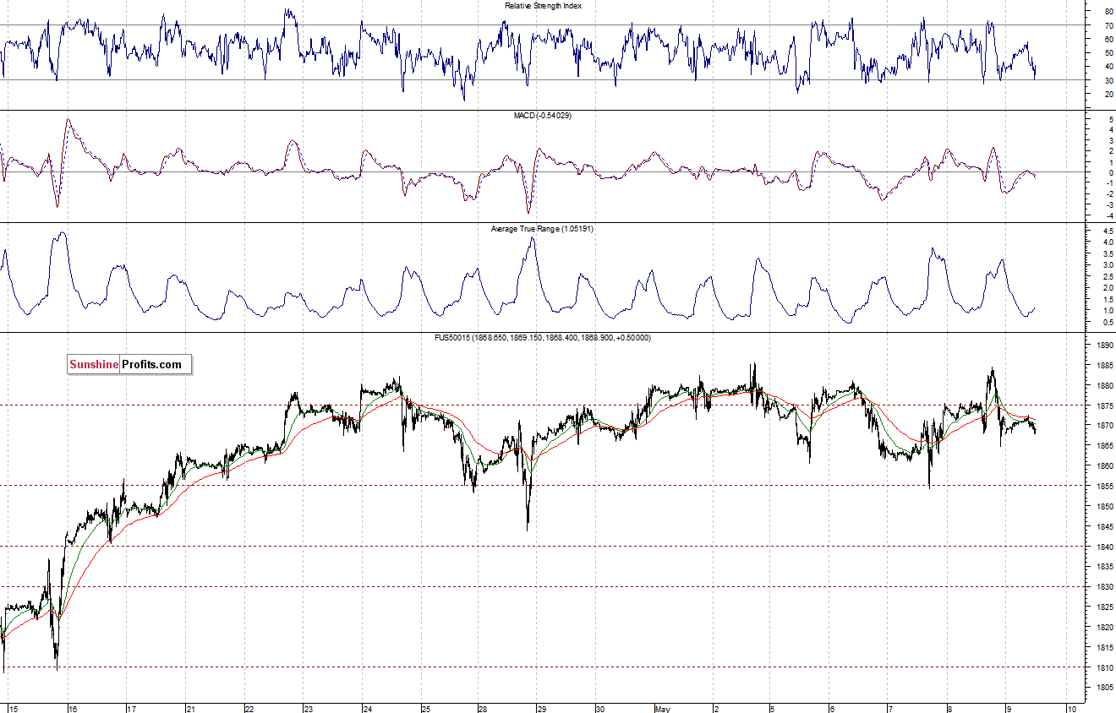Click the Relative Strength Index panel title
1116x713 pixels.
[x=544, y=5]
